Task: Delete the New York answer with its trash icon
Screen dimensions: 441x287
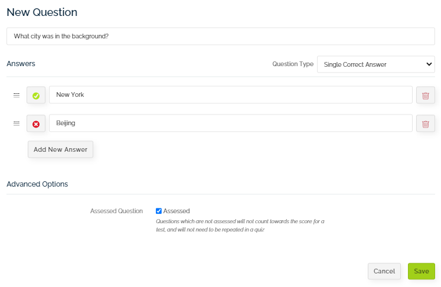Action: pos(426,95)
